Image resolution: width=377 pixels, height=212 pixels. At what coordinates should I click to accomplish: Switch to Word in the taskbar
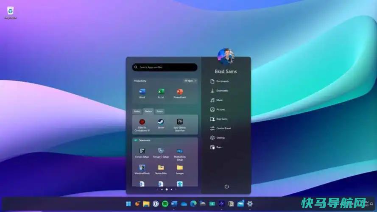click(x=174, y=204)
